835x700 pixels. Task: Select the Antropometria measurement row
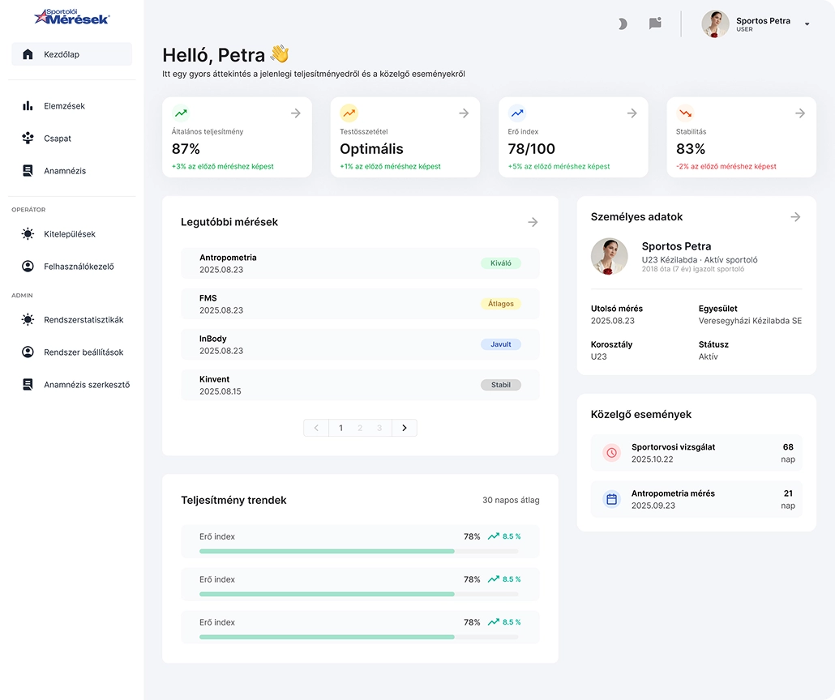[x=360, y=263]
